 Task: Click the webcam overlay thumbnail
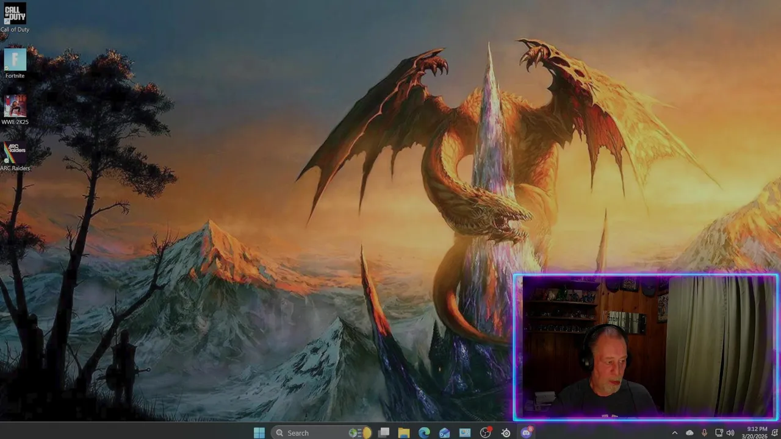646,347
